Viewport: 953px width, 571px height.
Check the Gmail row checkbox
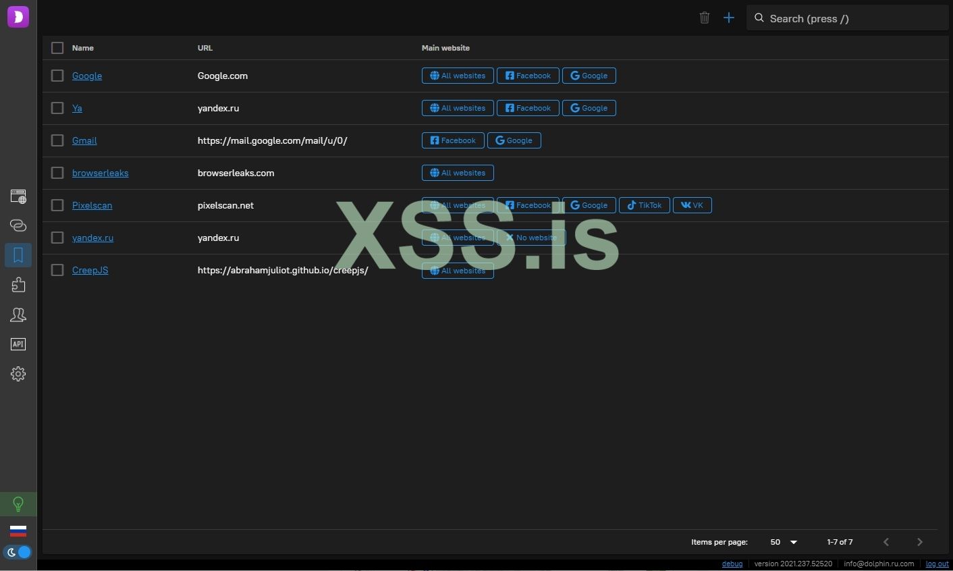click(x=57, y=140)
